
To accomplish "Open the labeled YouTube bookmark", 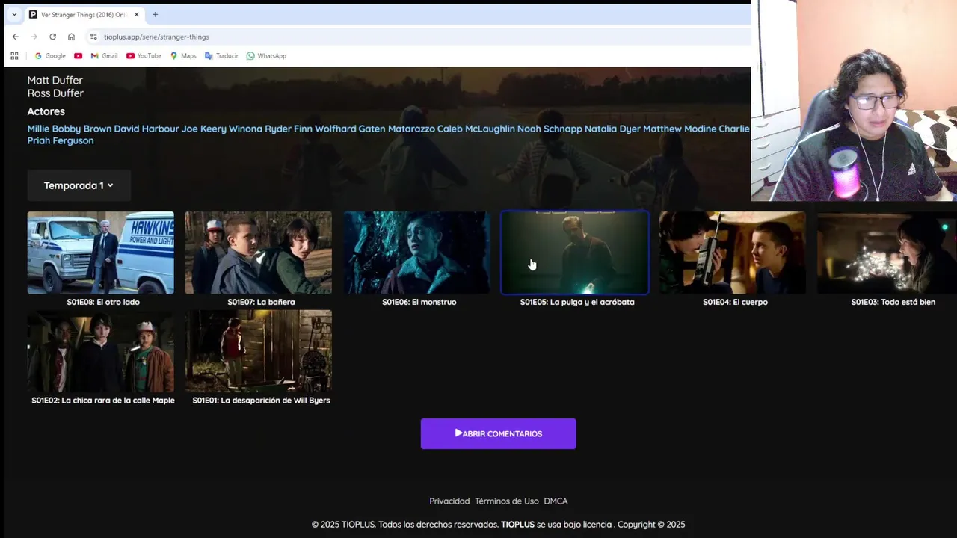I will (144, 56).
